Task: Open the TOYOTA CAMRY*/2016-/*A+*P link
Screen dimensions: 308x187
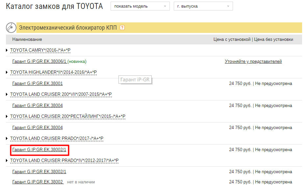Action: (40, 50)
